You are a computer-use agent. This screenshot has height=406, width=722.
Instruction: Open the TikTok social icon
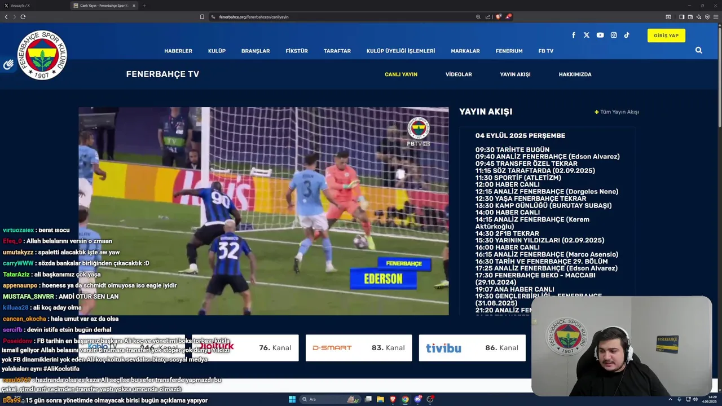click(627, 35)
